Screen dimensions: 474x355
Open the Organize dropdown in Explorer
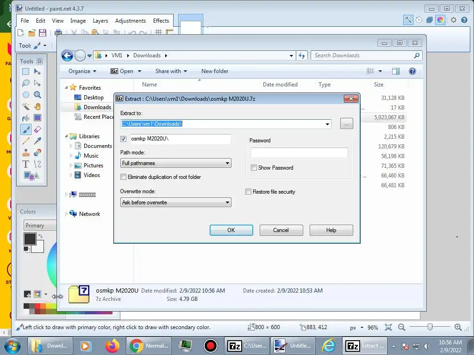tap(82, 71)
